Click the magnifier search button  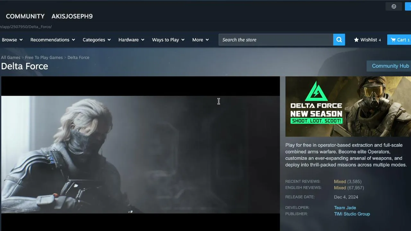click(339, 40)
